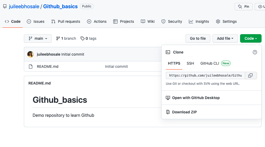Click the branch icon beside 1 branch

click(58, 38)
